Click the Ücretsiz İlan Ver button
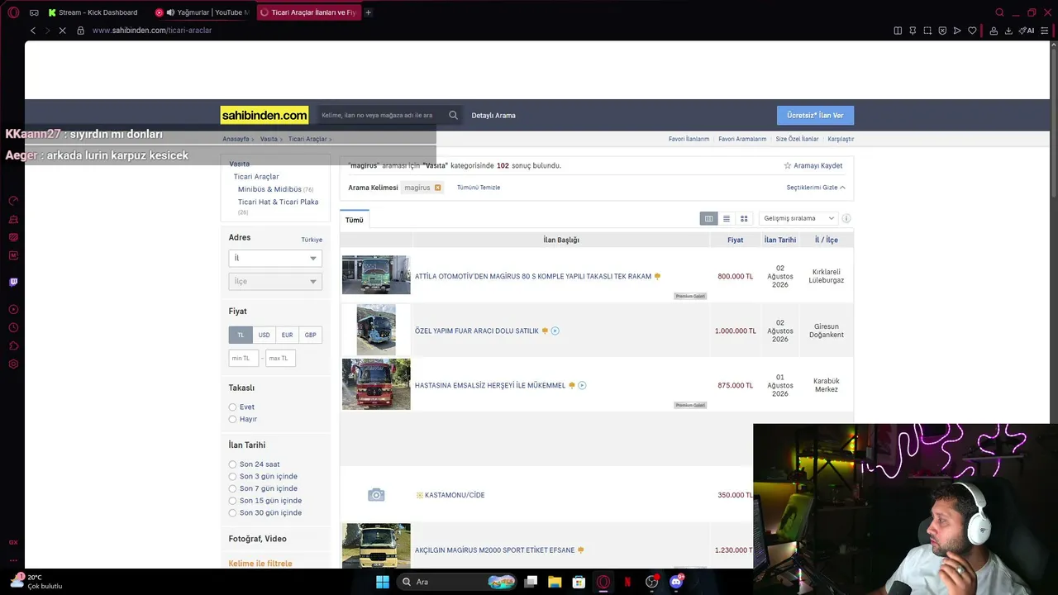1058x595 pixels. click(x=815, y=116)
